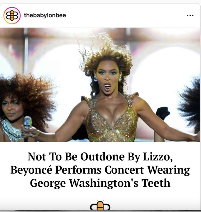Click the word Wearing in the headline
Viewport: 201px width, 212px height.
click(169, 170)
